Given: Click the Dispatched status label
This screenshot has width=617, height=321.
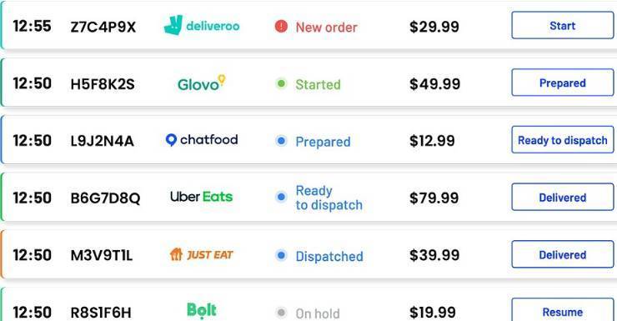Looking at the screenshot, I should 329,256.
